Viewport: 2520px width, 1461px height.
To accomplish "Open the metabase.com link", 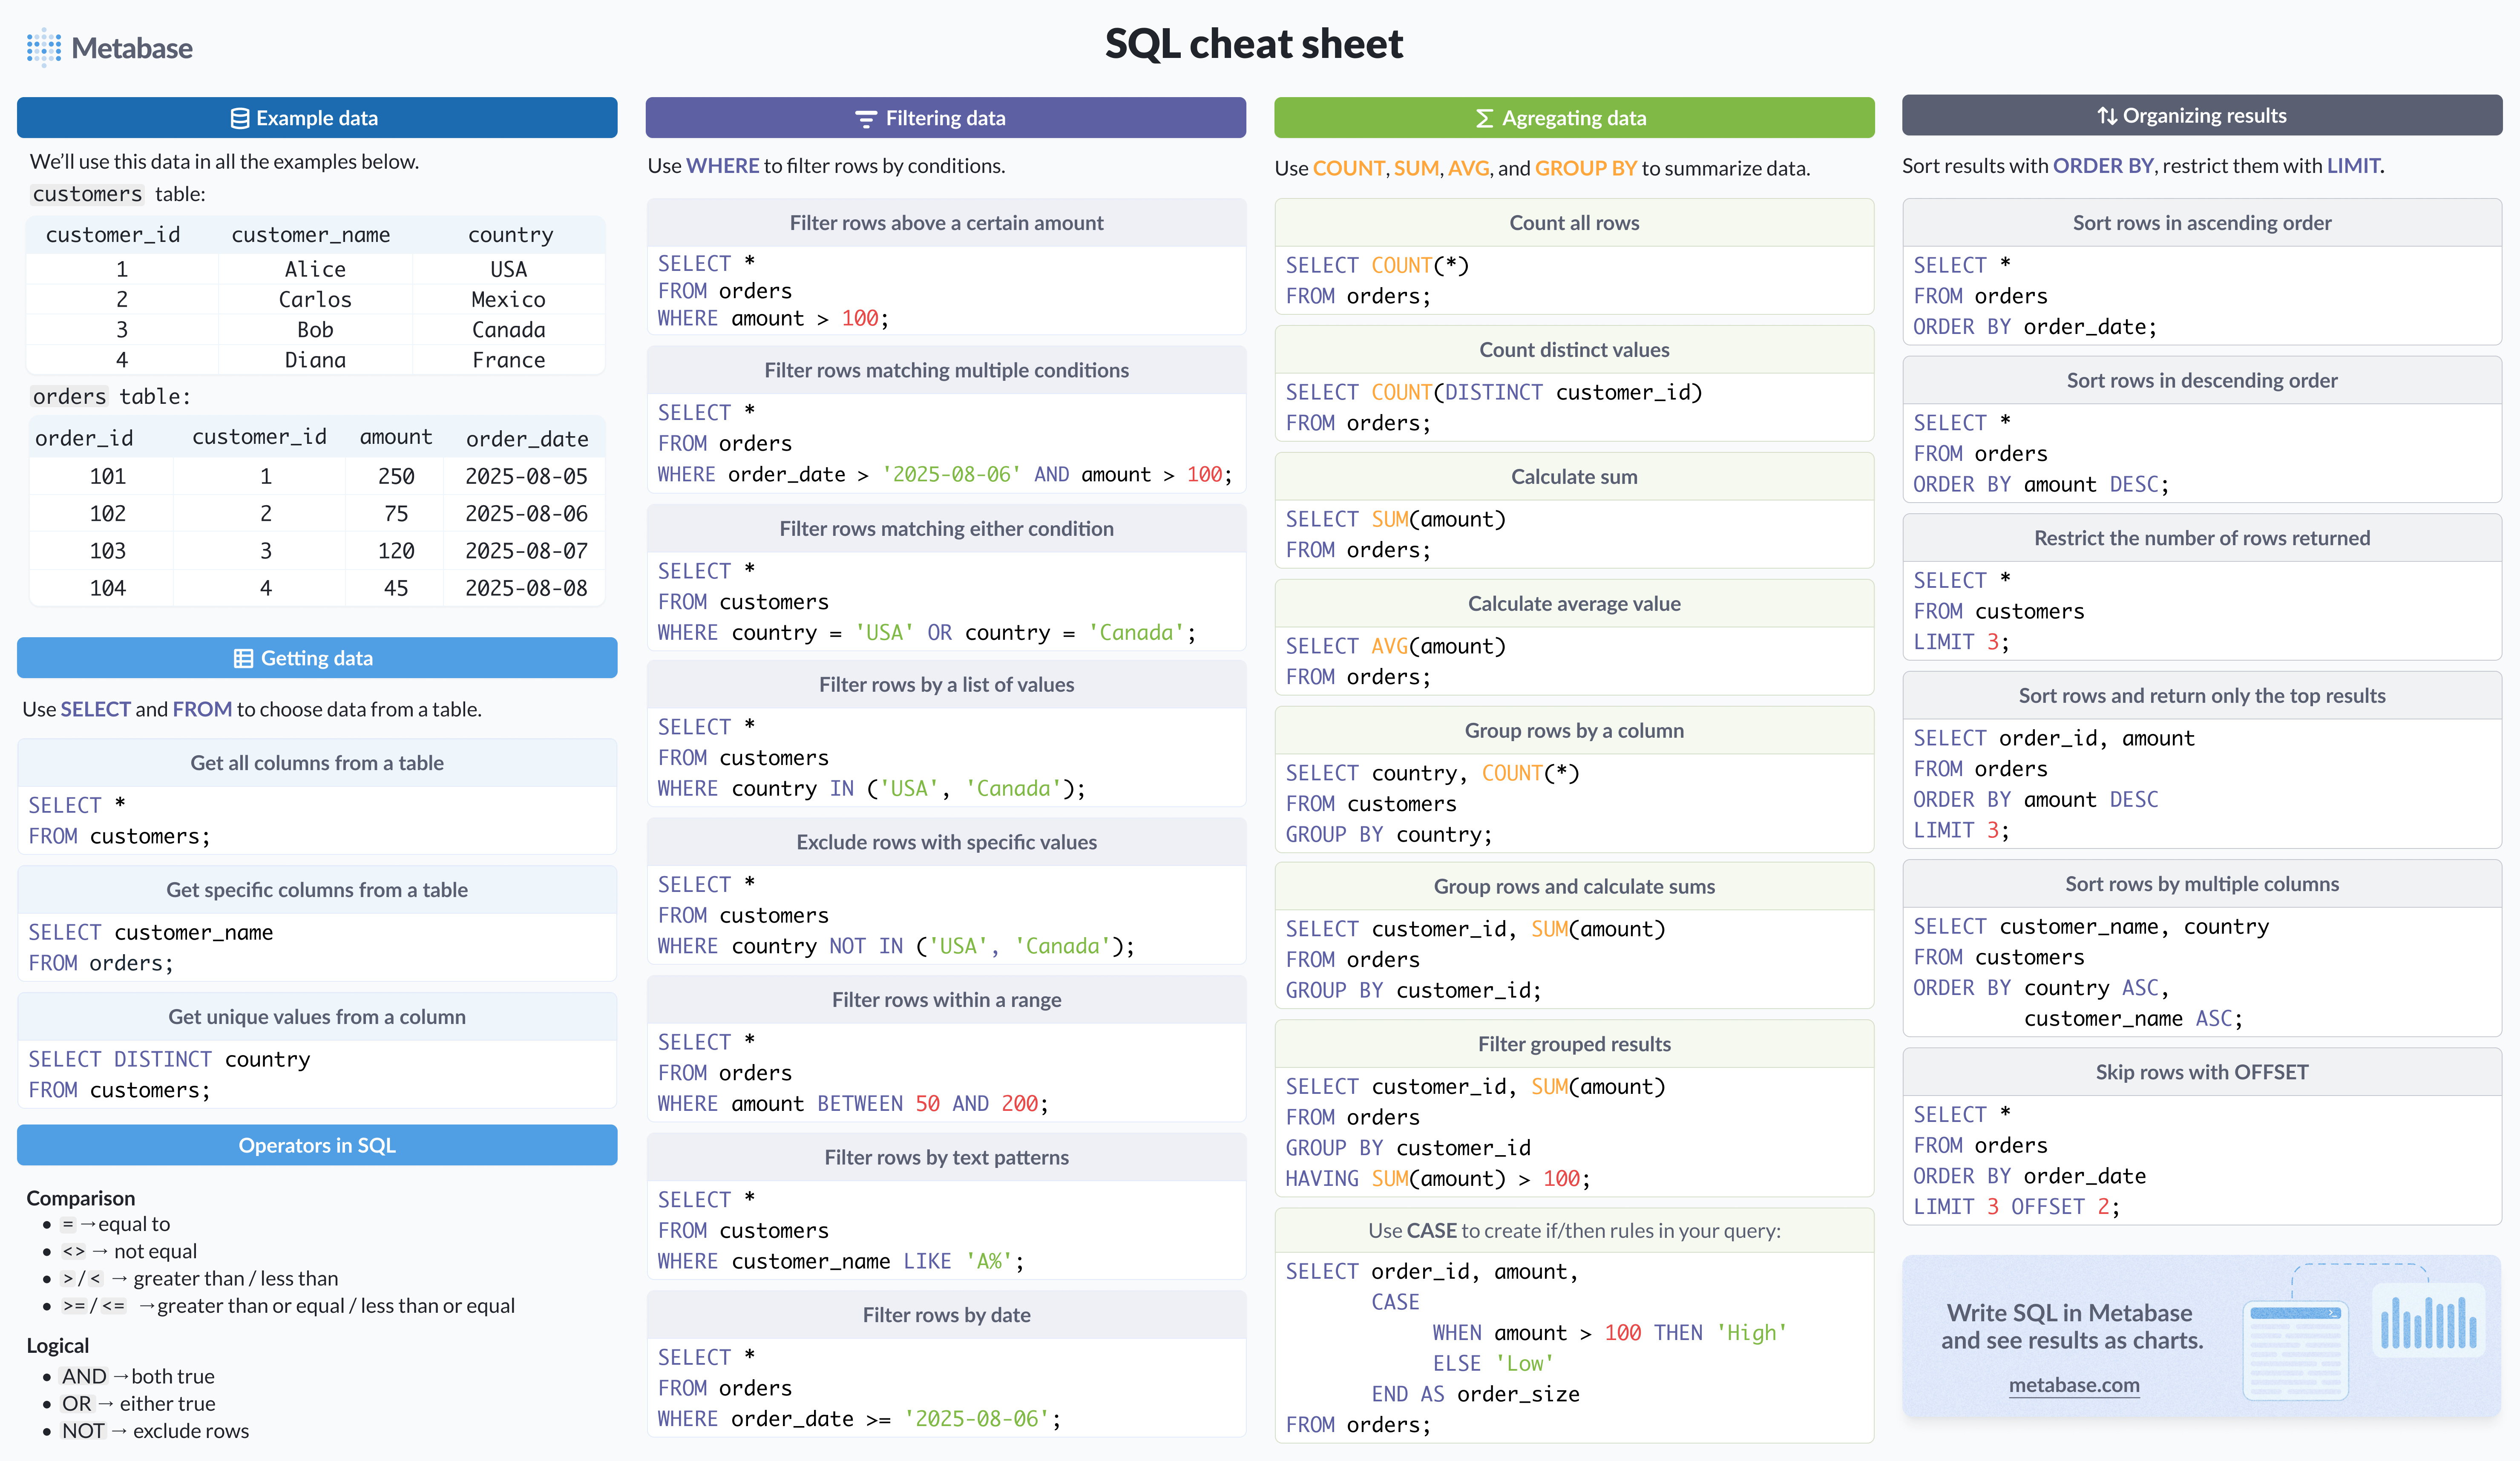I will [x=2074, y=1385].
